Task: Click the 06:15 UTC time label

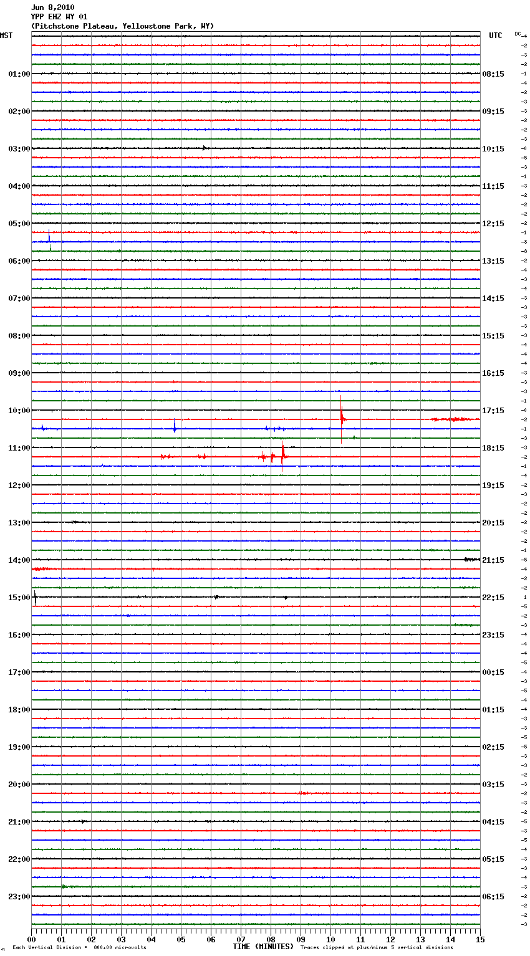Action: (493, 897)
